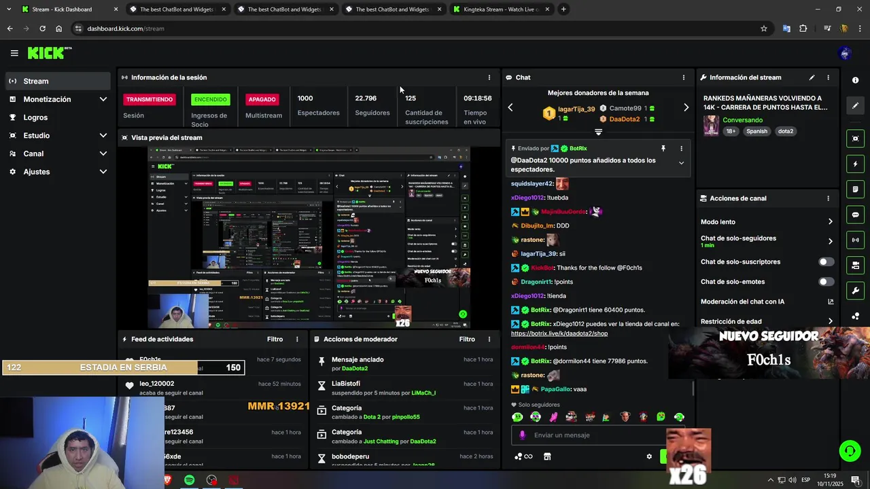Expand the pinned BotRix message chevron

pos(681,163)
